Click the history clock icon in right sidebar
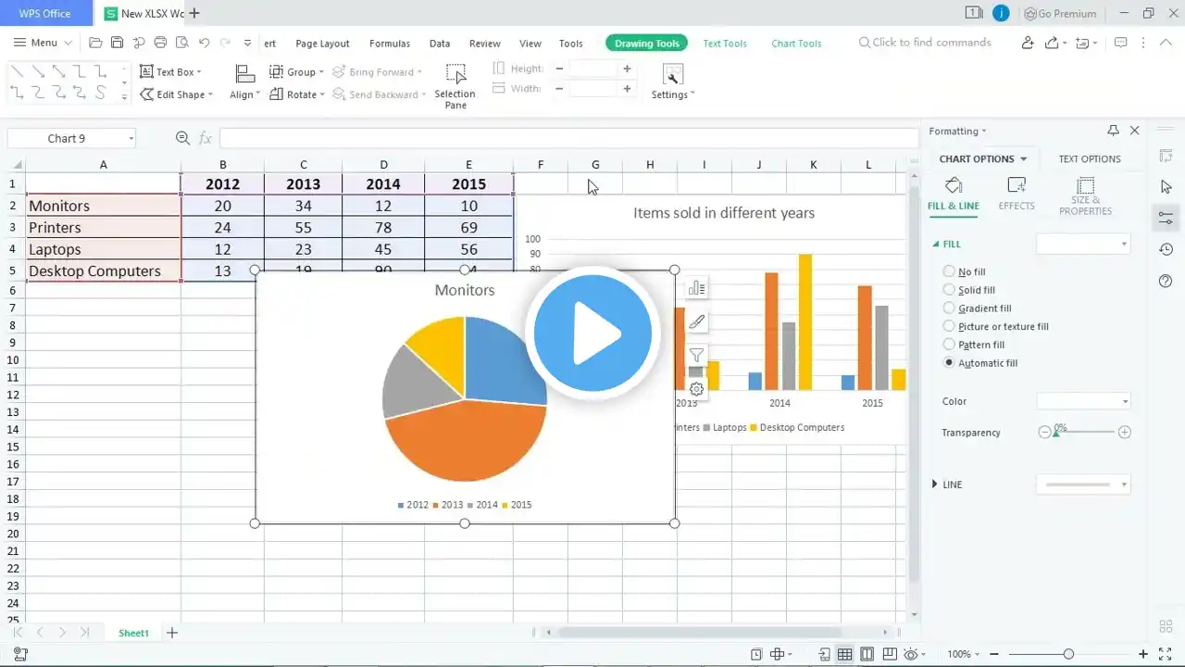Screen dimensions: 1185x667 coord(1166,249)
